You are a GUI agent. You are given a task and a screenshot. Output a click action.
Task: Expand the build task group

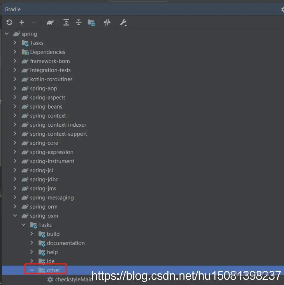coord(32,234)
